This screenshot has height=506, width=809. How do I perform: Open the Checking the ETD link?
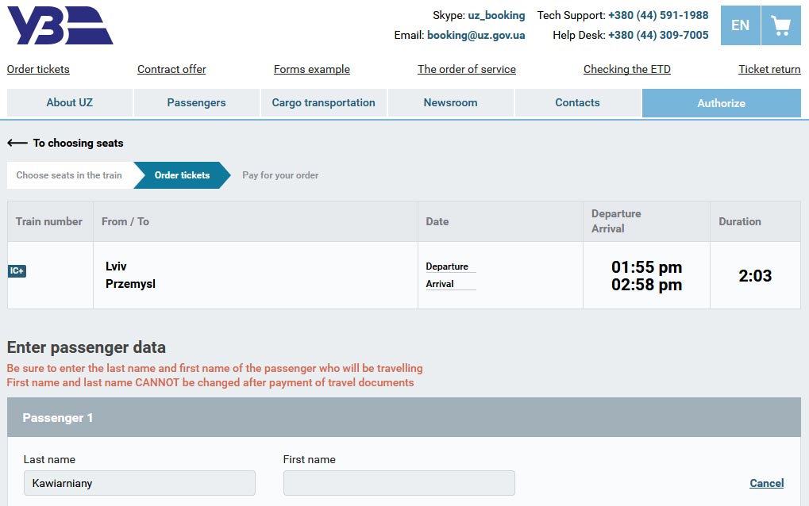point(627,69)
